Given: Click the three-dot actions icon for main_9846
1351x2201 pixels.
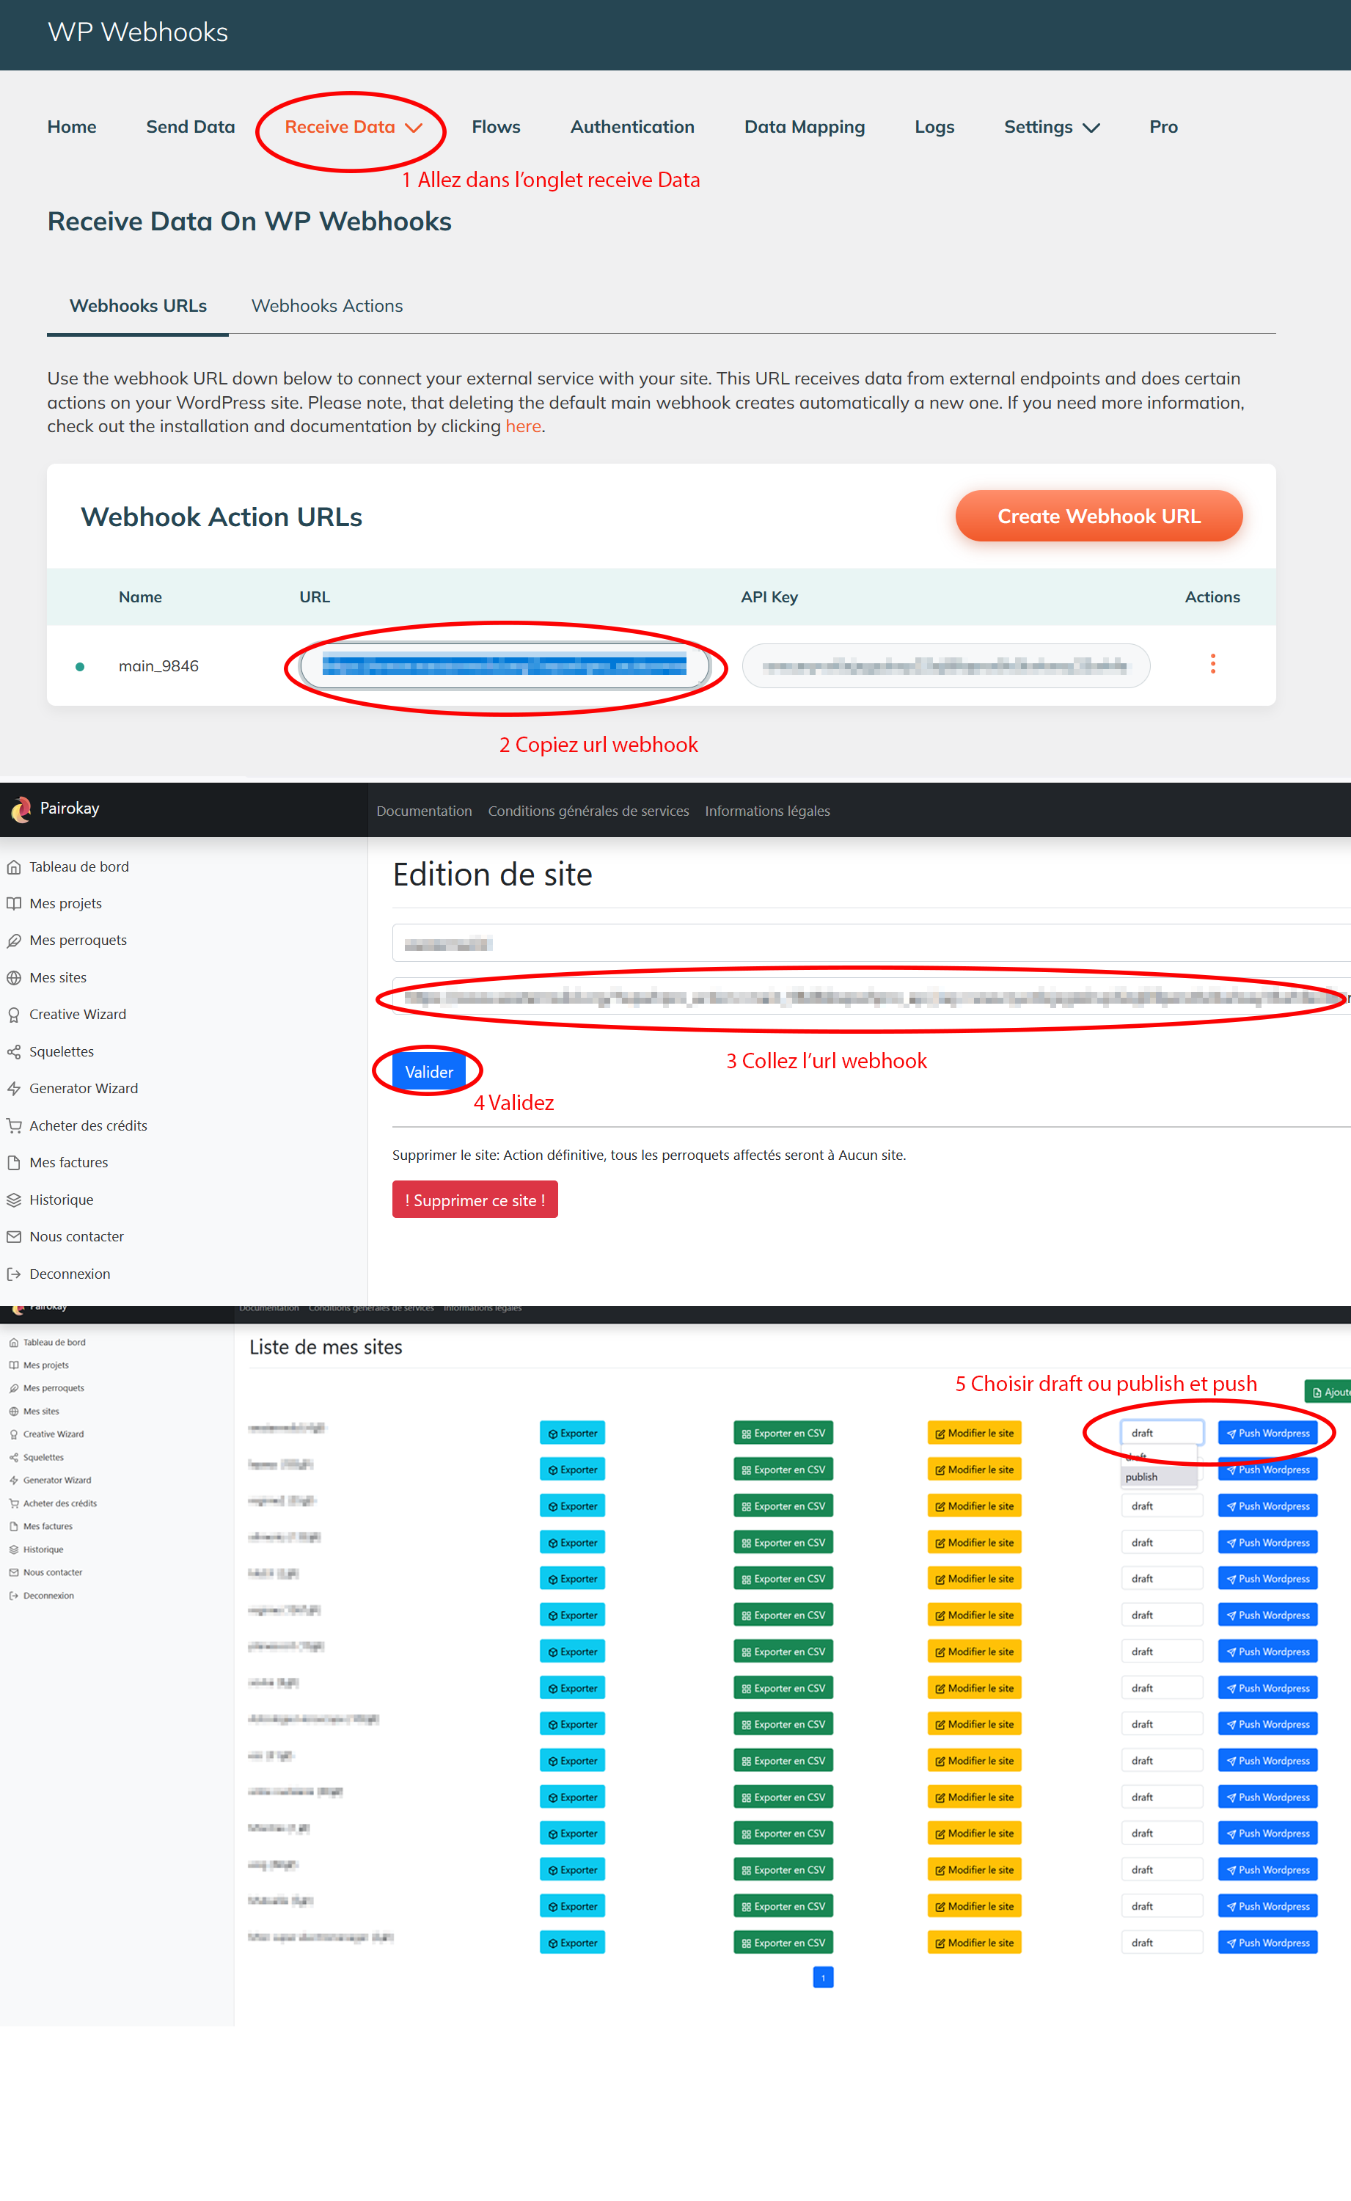Looking at the screenshot, I should pos(1212,664).
